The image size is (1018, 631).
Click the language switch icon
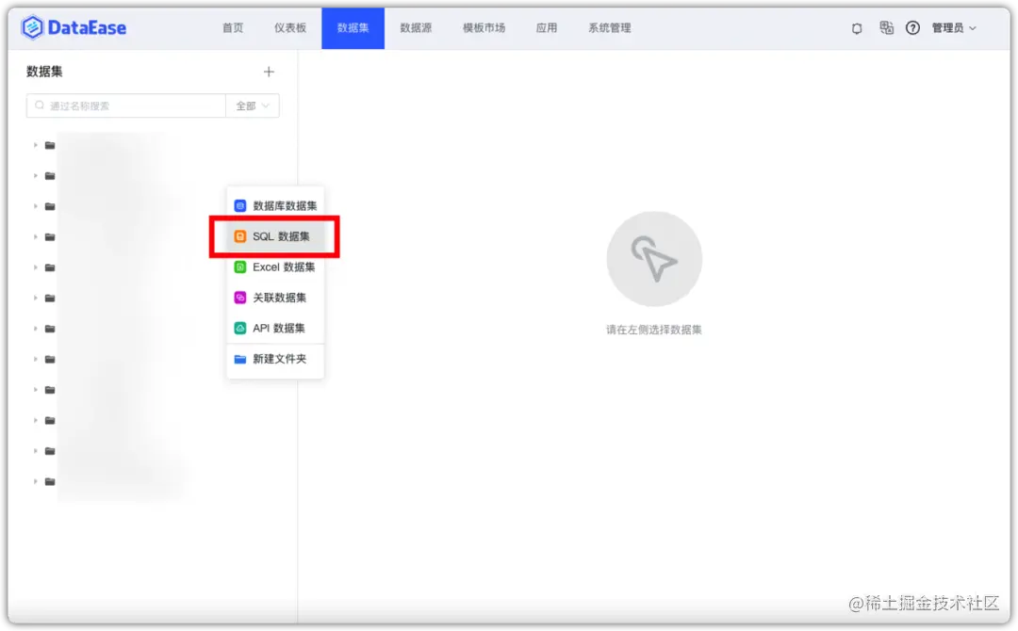click(886, 28)
